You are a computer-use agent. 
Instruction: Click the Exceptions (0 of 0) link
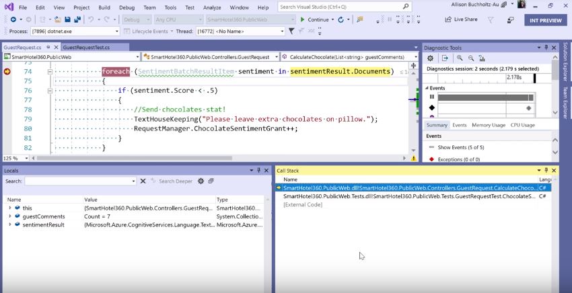(x=458, y=159)
